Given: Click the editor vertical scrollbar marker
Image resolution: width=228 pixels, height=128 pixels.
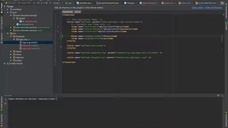Looking at the screenshot, I should tap(222, 39).
